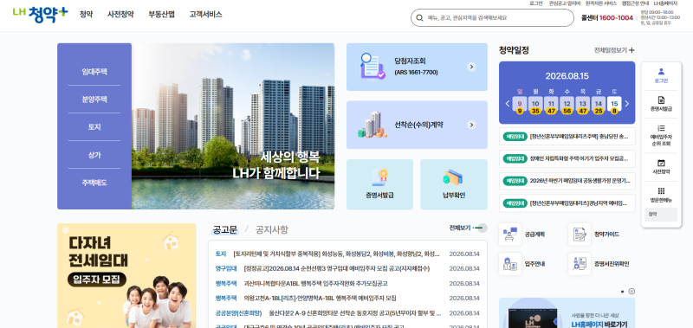Image resolution: width=693 pixels, height=328 pixels.
Task: Open the 공급계획 icon
Action: point(510,234)
